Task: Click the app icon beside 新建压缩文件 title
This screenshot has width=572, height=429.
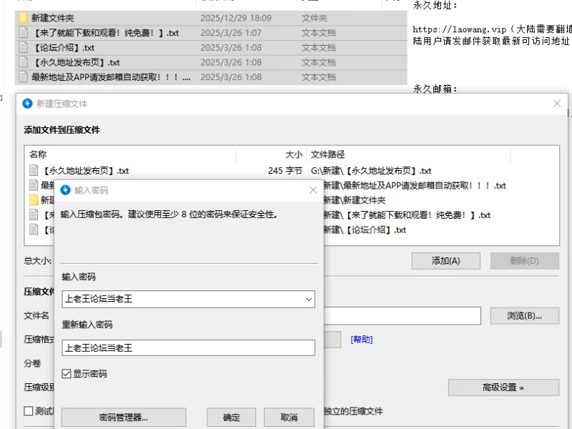Action: tap(28, 104)
